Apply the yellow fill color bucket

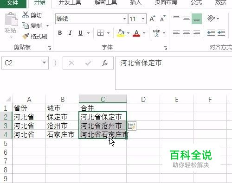tap(121, 33)
